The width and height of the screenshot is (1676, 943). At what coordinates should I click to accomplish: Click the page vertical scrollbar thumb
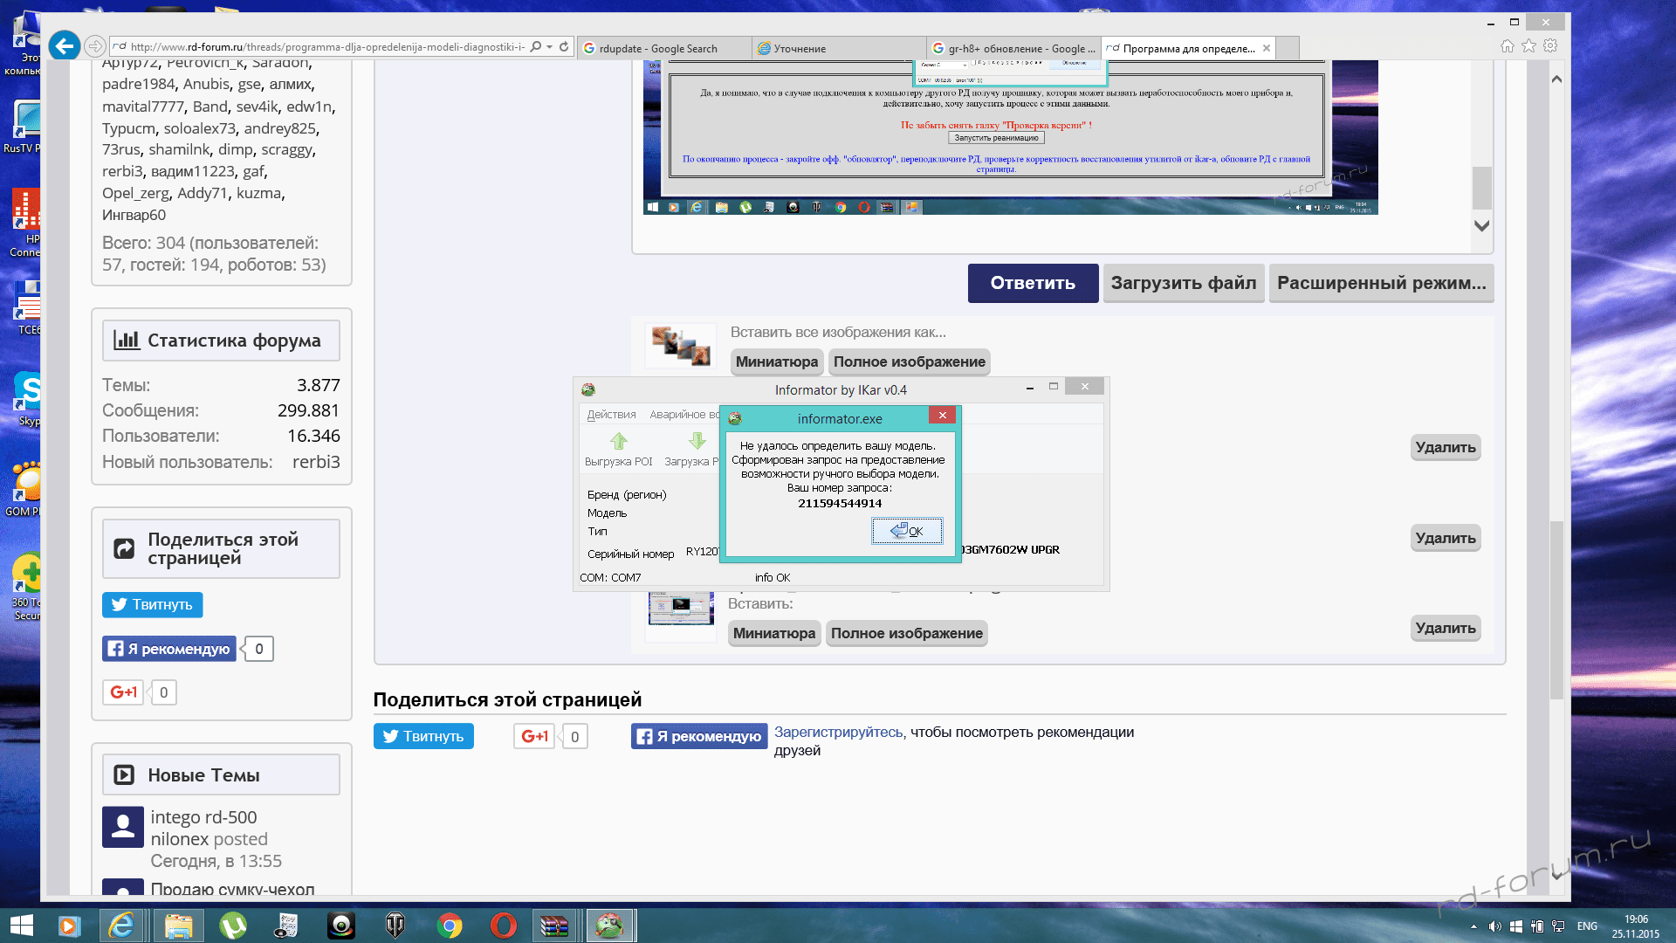(x=1556, y=611)
